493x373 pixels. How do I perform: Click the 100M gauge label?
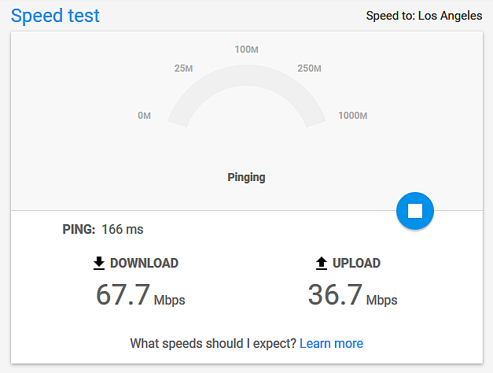247,50
